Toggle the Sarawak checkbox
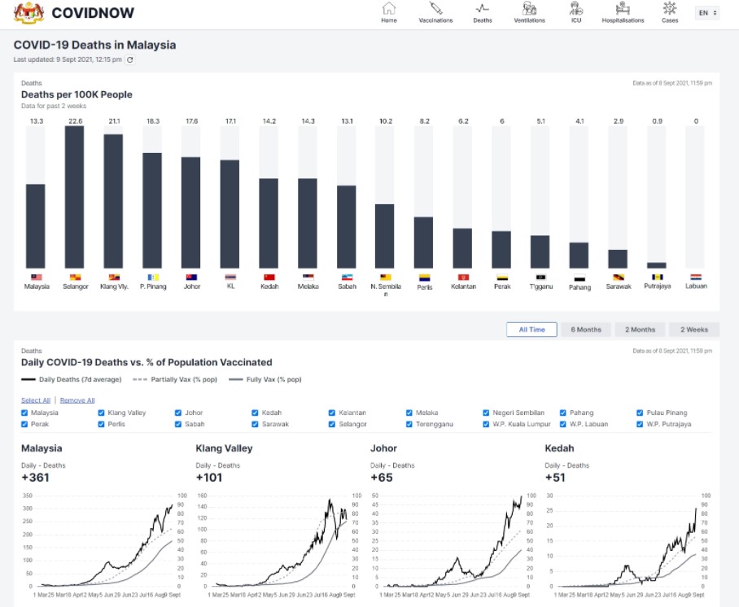Image resolution: width=739 pixels, height=607 pixels. click(x=256, y=424)
